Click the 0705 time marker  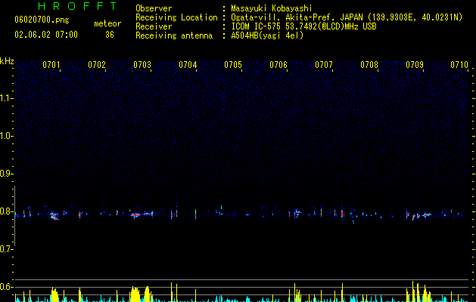pos(233,65)
